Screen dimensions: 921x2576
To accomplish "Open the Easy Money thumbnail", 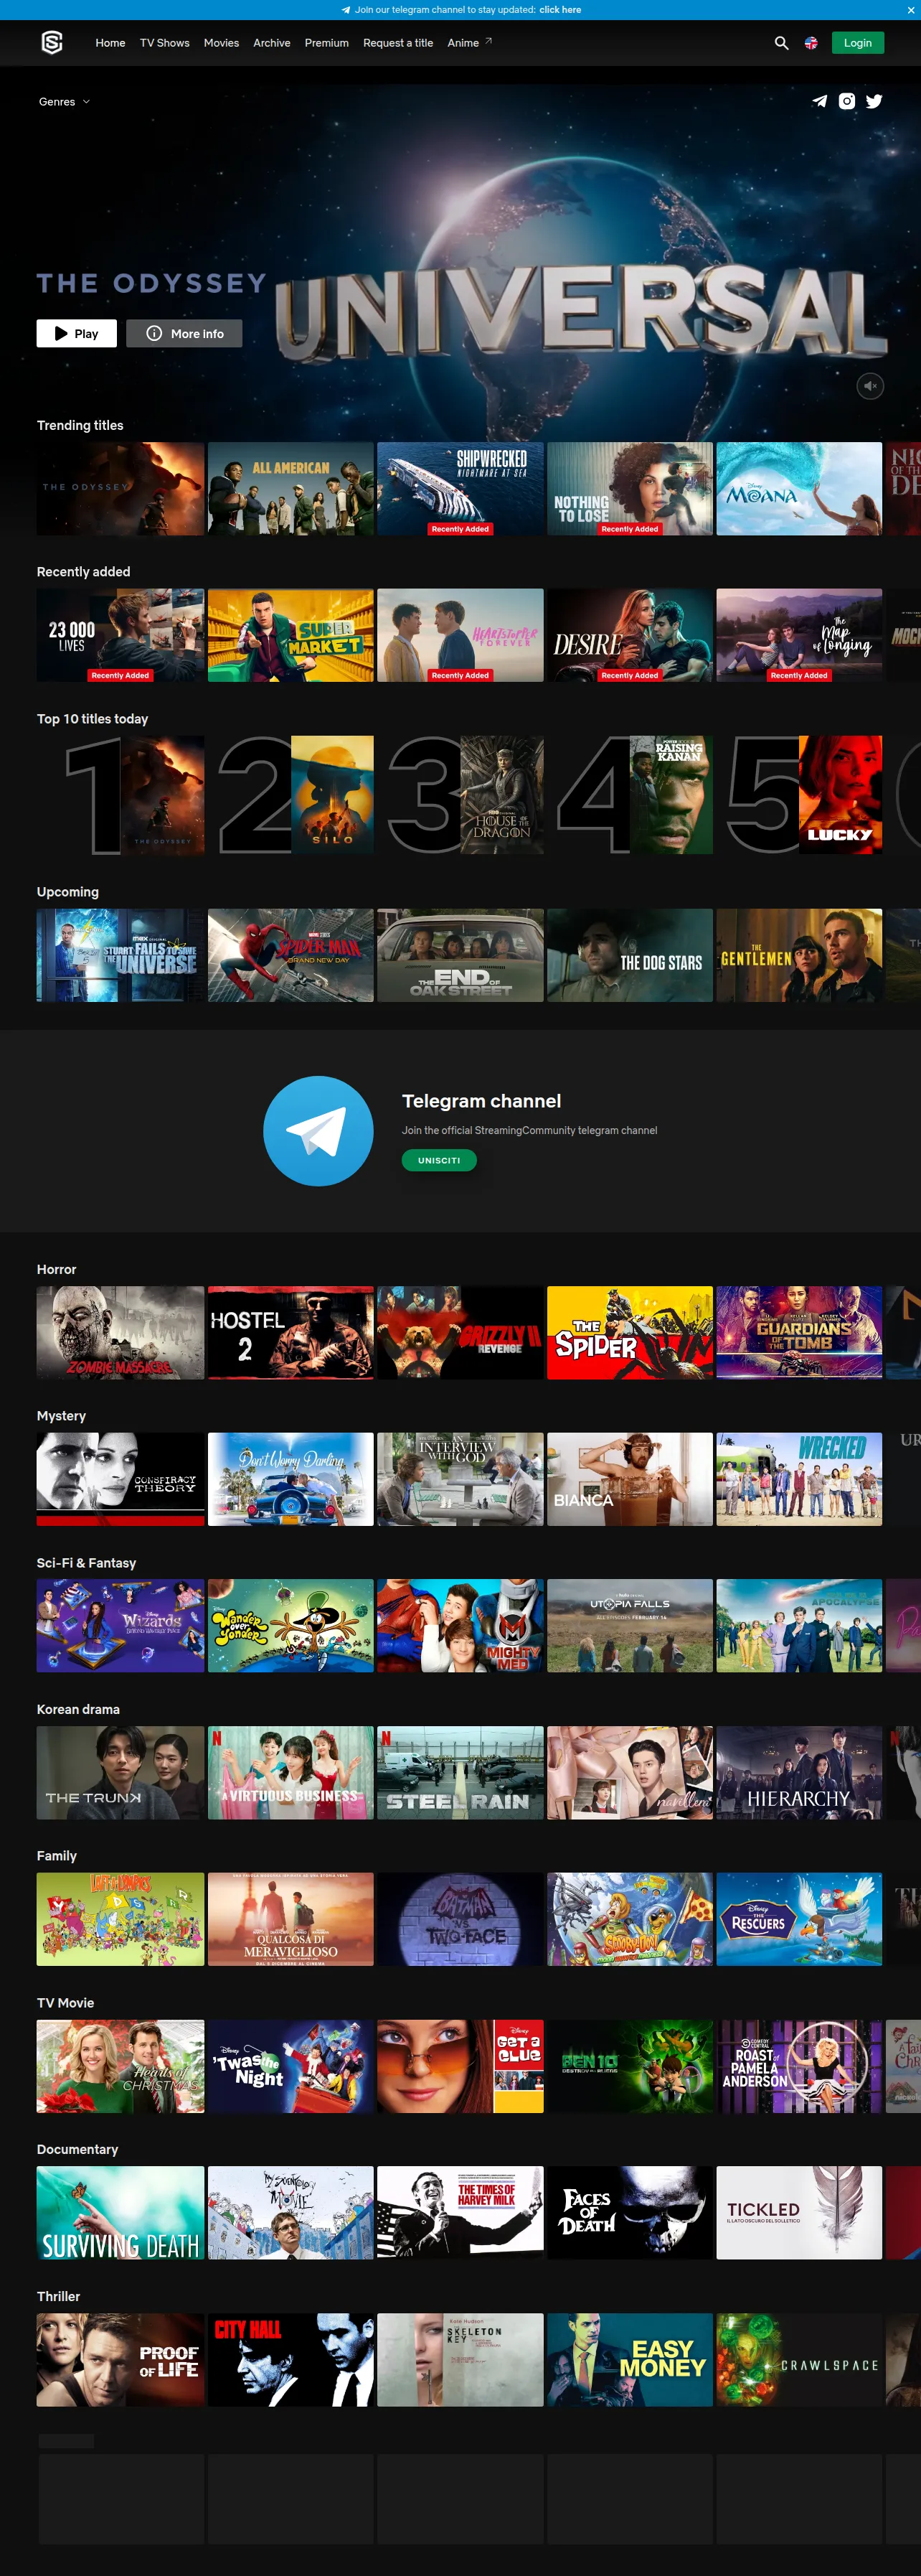I will (630, 2360).
